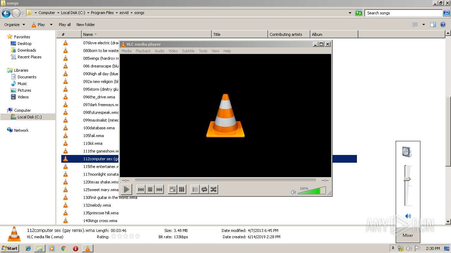Open the VLC Tools menu
The width and height of the screenshot is (451, 253).
(x=203, y=51)
